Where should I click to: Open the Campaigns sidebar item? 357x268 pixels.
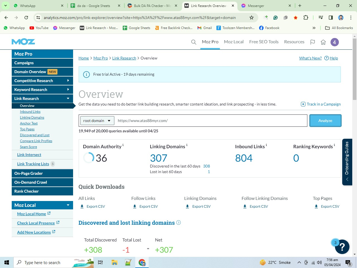[42, 63]
